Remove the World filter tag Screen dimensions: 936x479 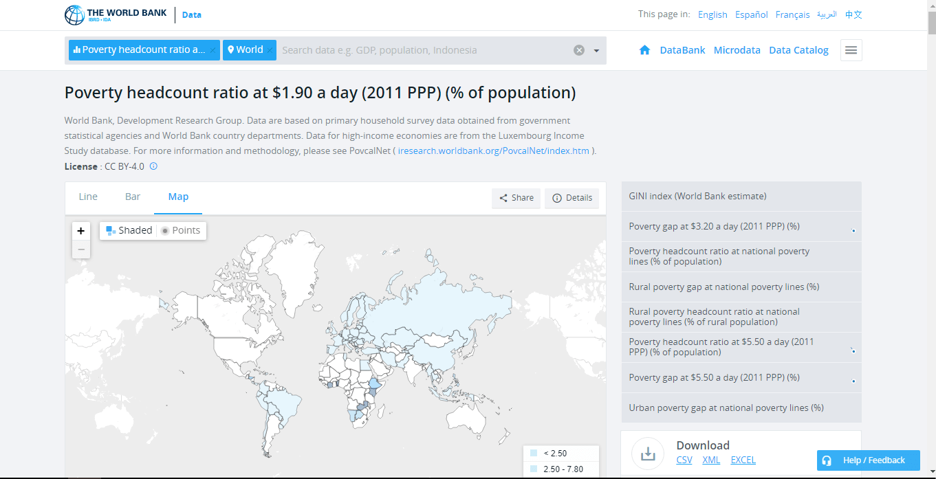tap(270, 50)
